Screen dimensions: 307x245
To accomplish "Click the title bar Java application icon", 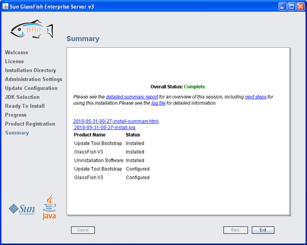I will click(6, 7).
